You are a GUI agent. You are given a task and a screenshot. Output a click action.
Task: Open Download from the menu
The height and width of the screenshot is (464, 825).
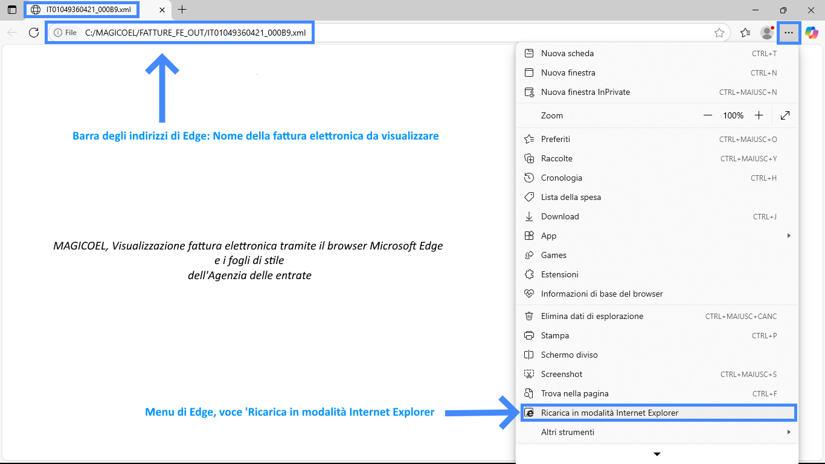point(657,216)
